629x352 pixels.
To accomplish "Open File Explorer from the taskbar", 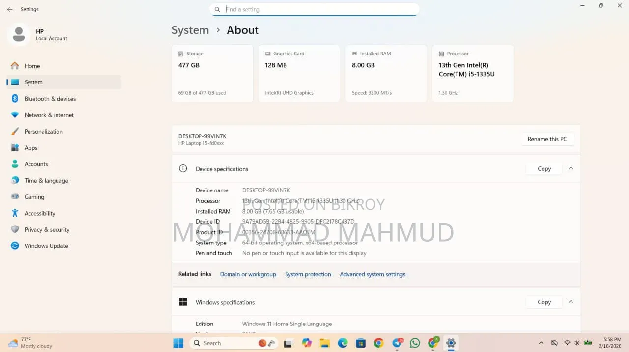I will click(x=324, y=343).
